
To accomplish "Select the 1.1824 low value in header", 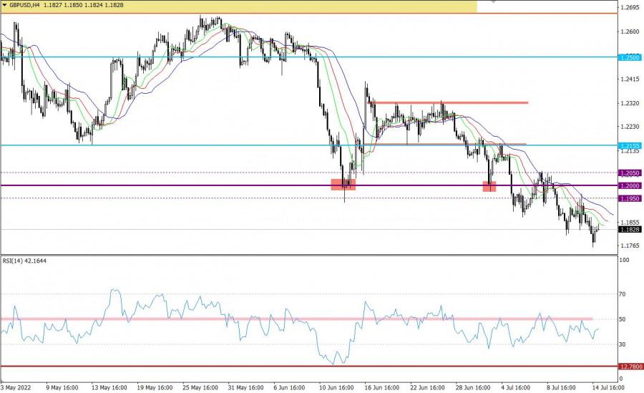I will tap(93, 5).
